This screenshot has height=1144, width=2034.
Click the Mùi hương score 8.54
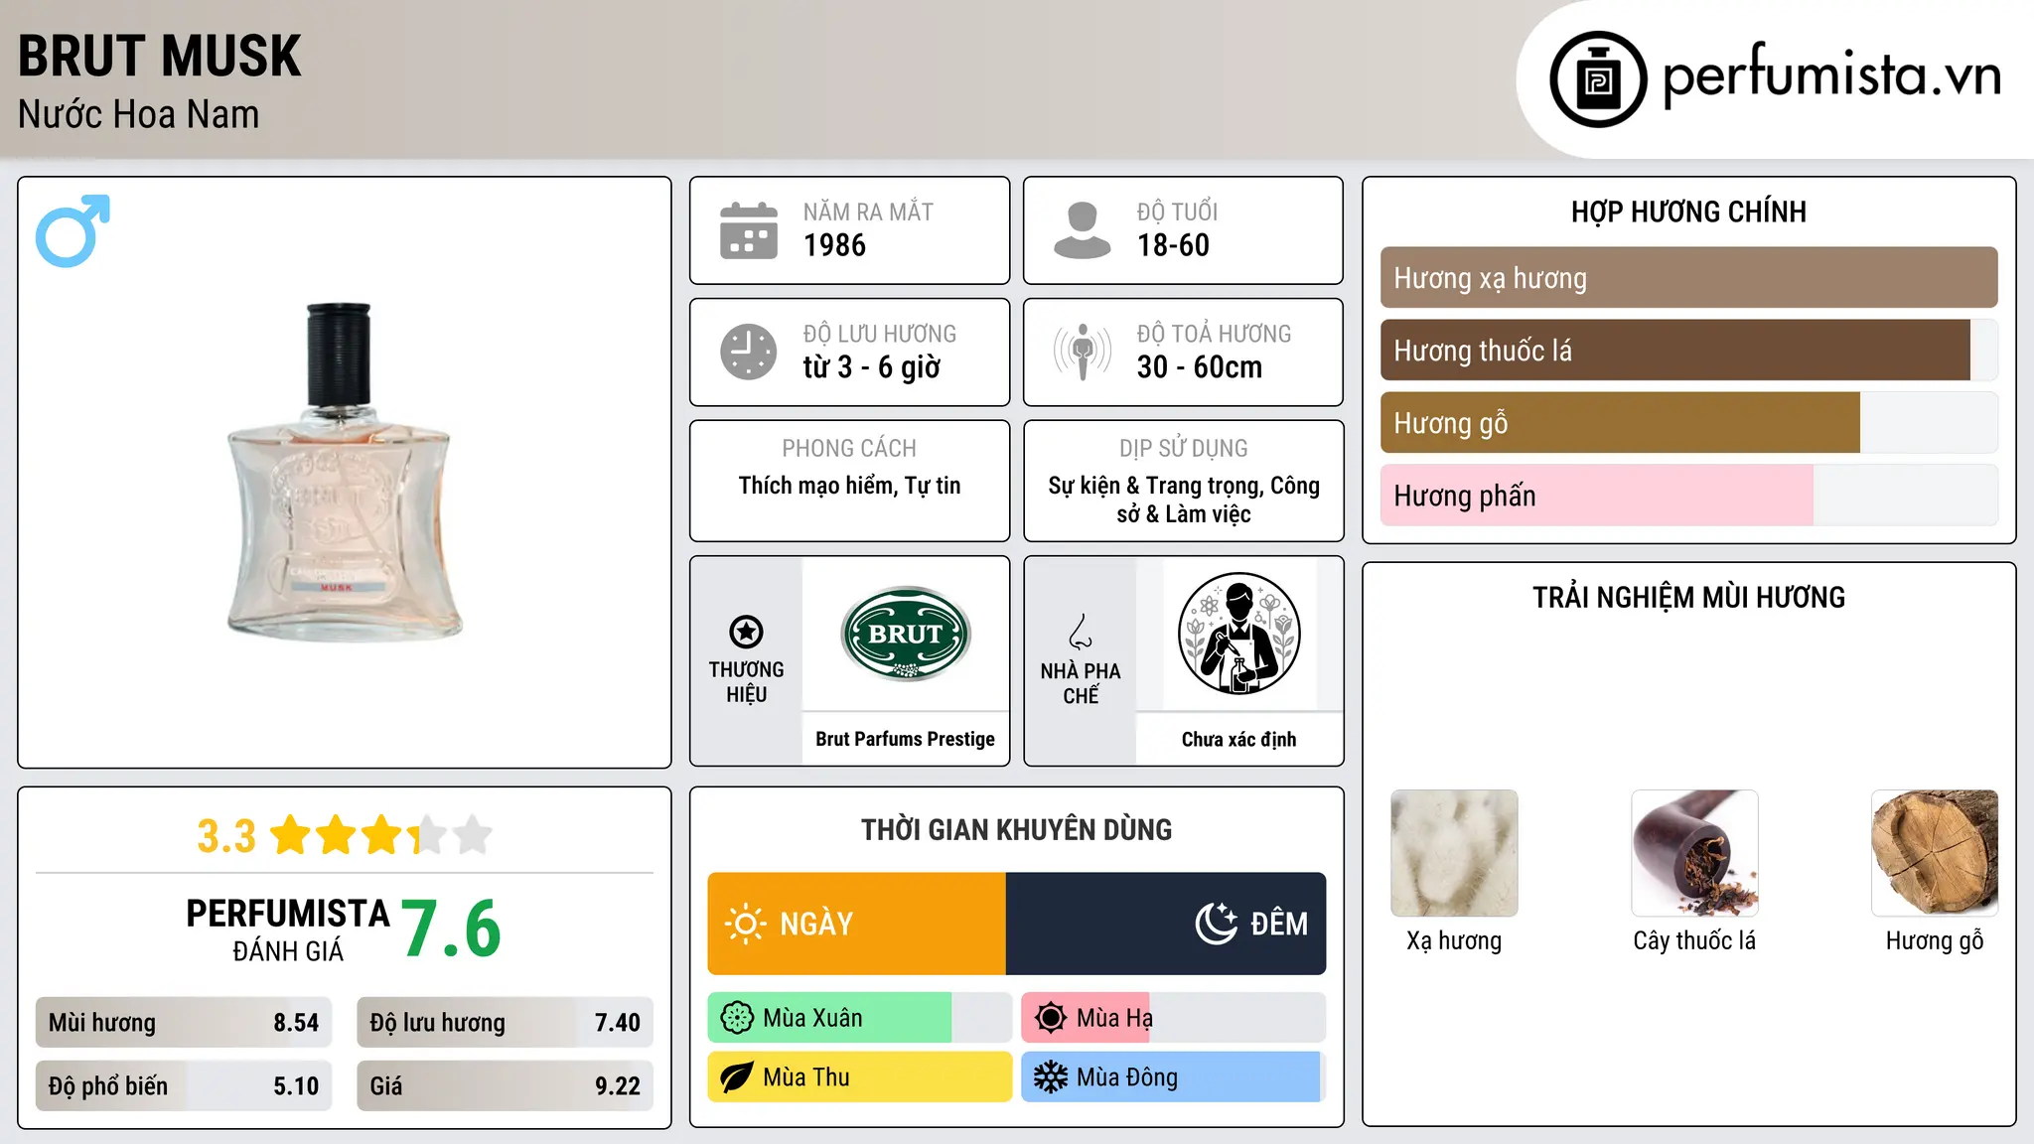coord(296,1023)
